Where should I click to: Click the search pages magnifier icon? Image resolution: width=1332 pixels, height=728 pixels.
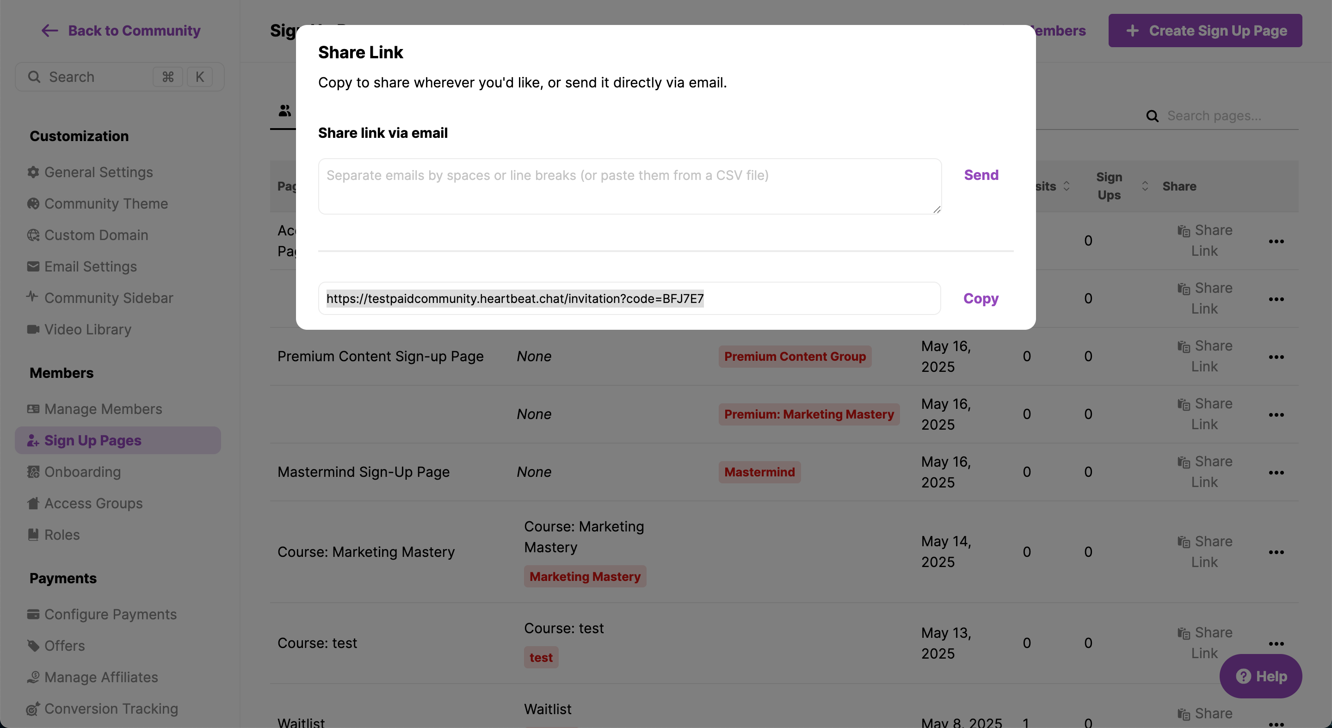1152,116
